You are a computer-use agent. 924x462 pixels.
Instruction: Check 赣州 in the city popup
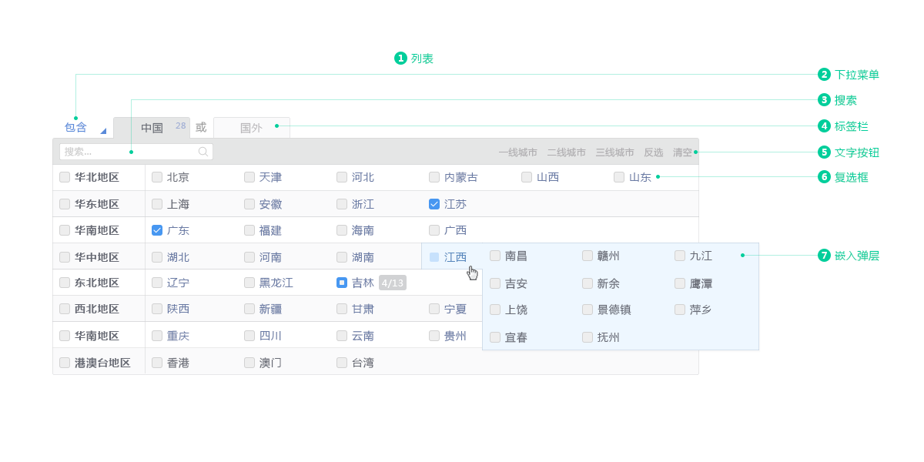click(x=588, y=256)
